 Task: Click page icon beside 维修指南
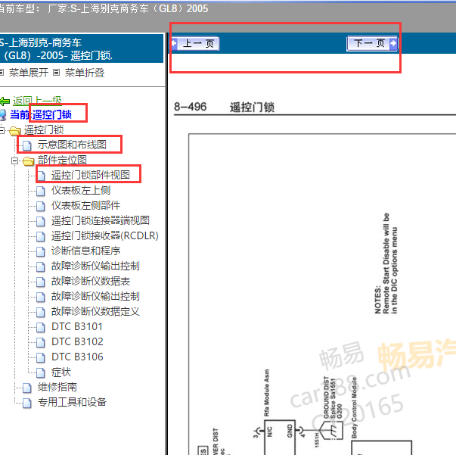tap(27, 388)
